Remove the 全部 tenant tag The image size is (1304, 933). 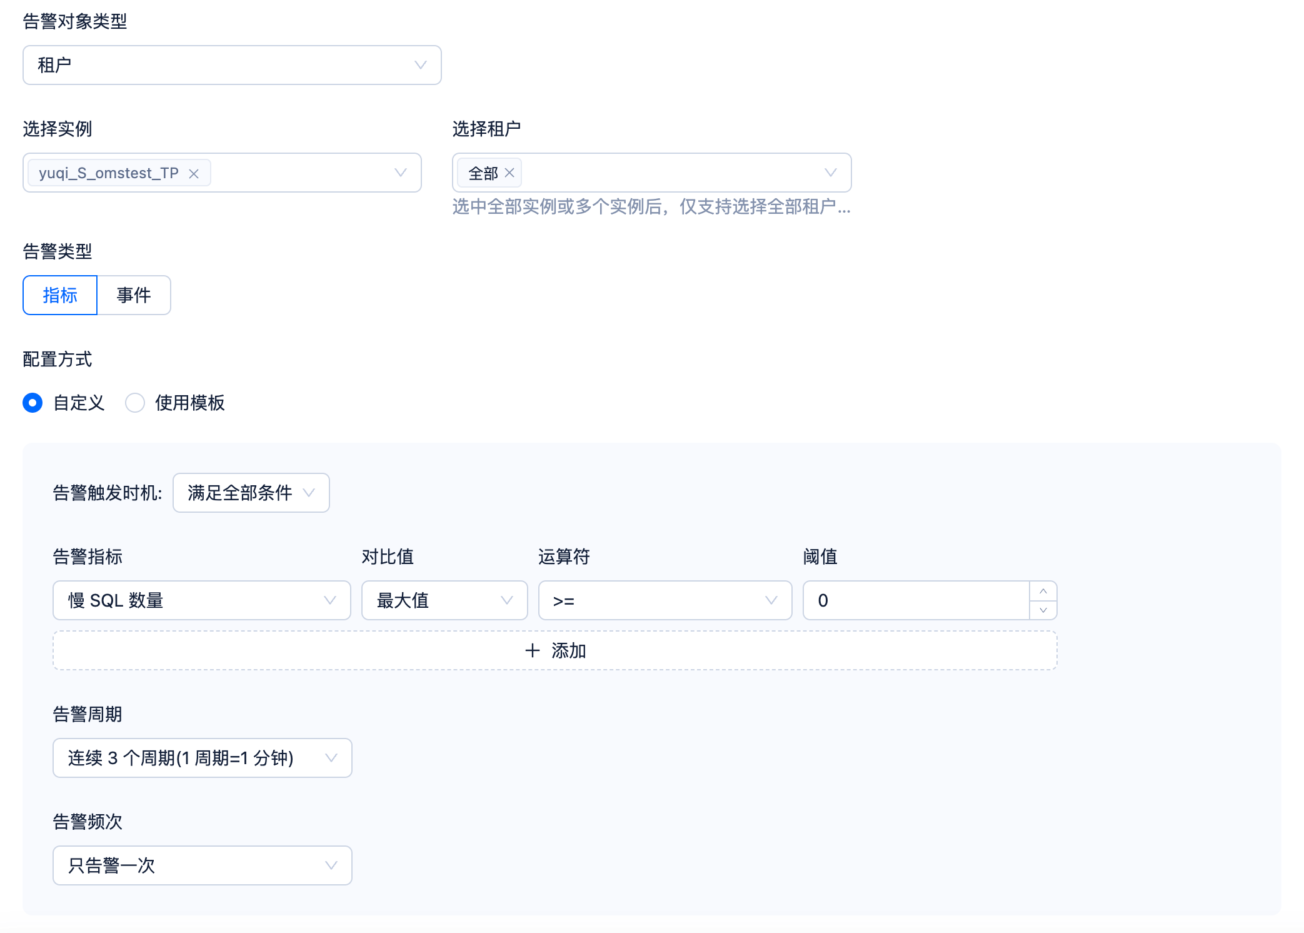pyautogui.click(x=509, y=173)
